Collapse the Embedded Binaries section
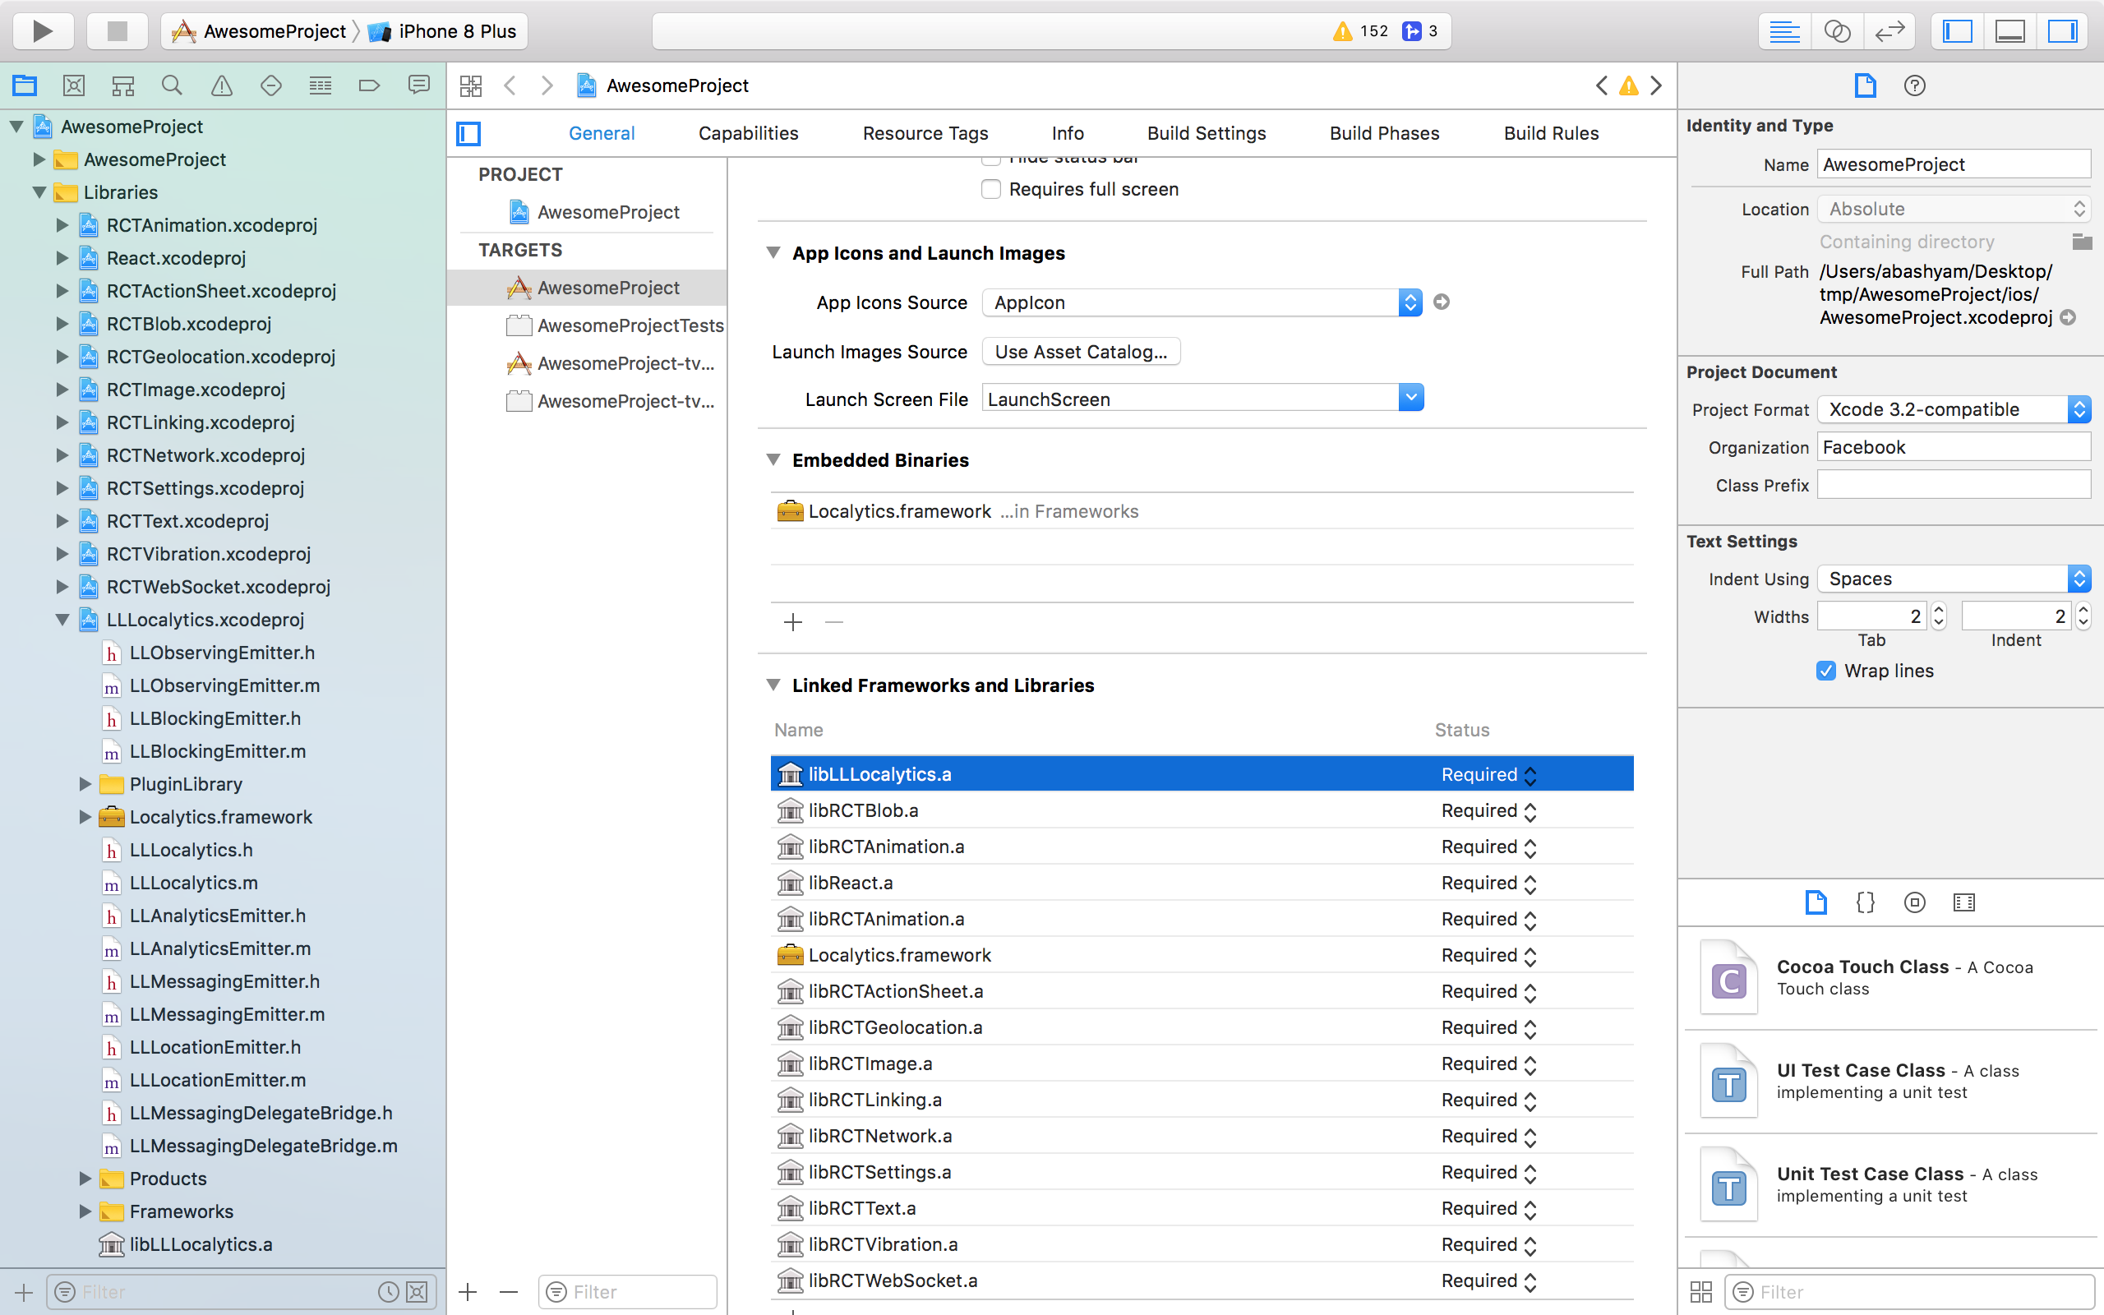2104x1315 pixels. pyautogui.click(x=773, y=459)
